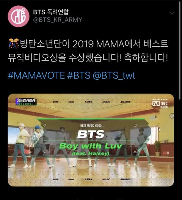The width and height of the screenshot is (182, 200).
Task: Click the BTS title in the image
Action: (91, 134)
